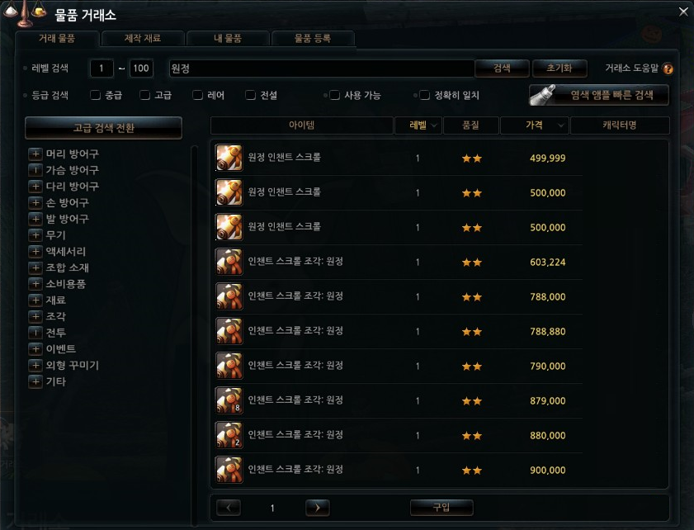694x530 pixels.
Task: Tick the 정확히 일치 checkbox
Action: coord(424,95)
